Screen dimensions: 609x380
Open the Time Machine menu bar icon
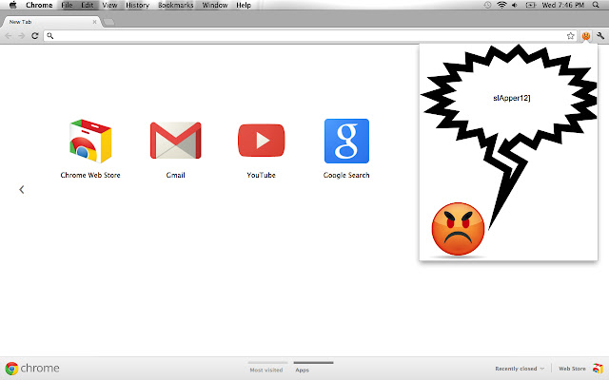[x=487, y=5]
